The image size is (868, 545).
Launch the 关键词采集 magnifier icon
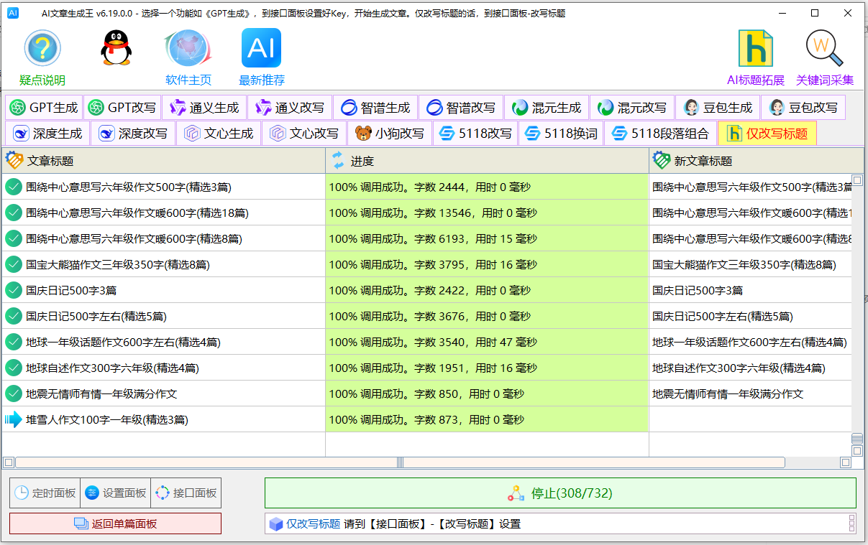pos(824,49)
